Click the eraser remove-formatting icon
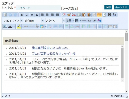The width and height of the screenshot is (129, 99). coord(64,15)
